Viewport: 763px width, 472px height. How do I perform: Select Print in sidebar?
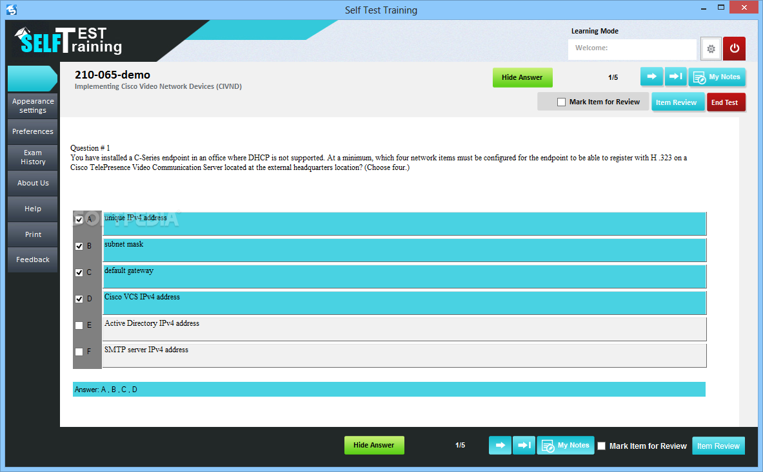pos(33,234)
